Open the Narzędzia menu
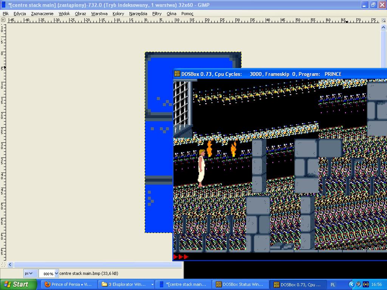Screen dimensions: 387x290 click(138, 14)
